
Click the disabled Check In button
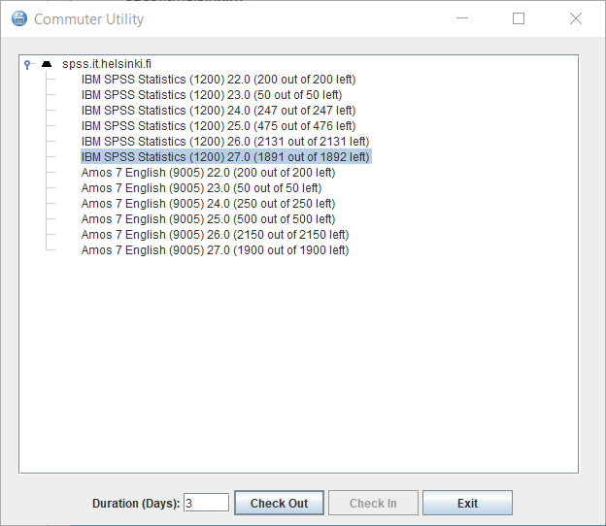373,503
